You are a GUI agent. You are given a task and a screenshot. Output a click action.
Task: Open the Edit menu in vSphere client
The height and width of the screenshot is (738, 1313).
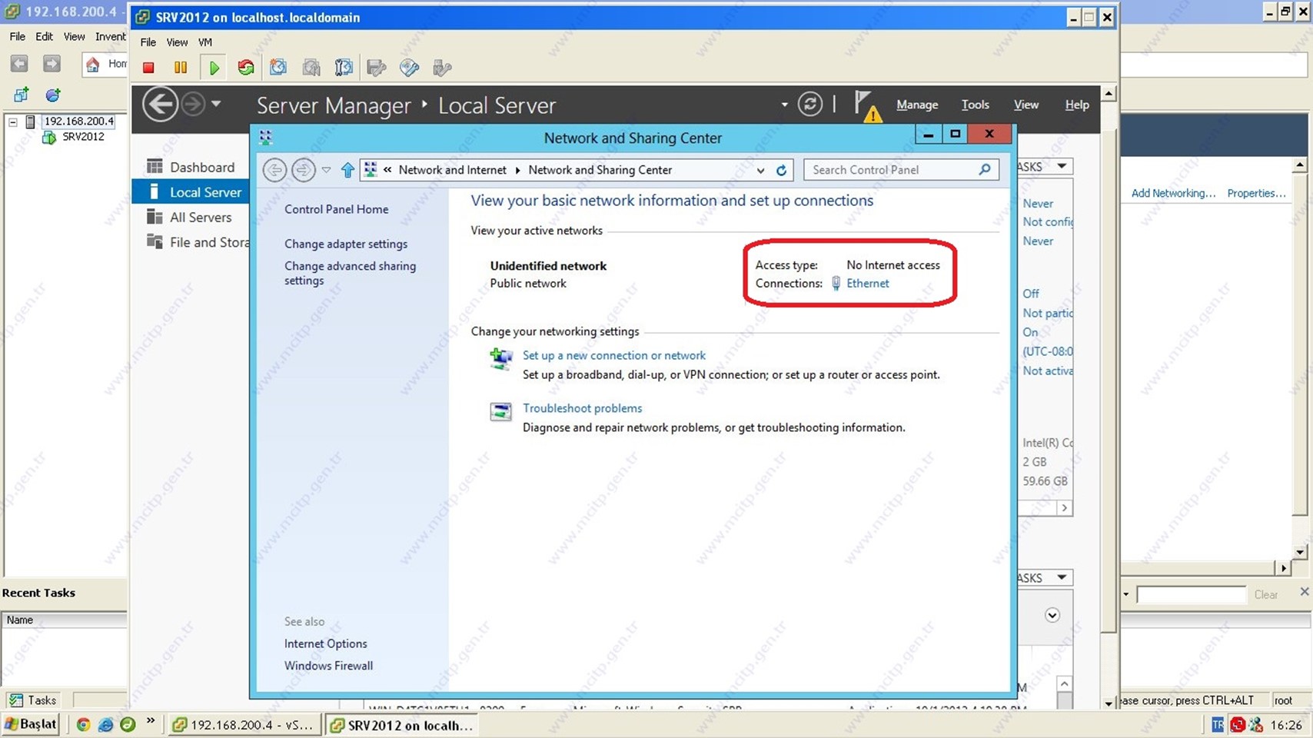click(44, 36)
